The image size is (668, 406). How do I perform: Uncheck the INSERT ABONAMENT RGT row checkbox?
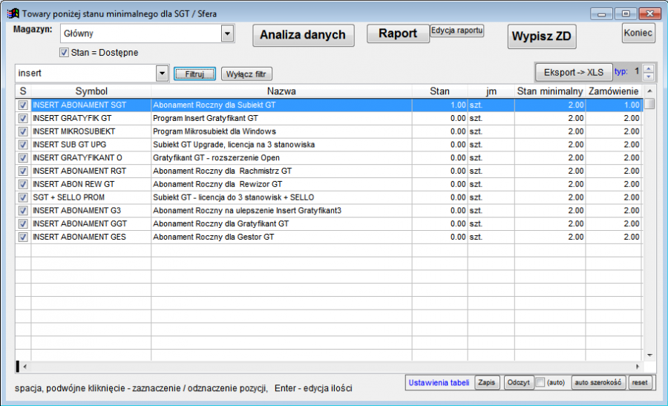[23, 171]
